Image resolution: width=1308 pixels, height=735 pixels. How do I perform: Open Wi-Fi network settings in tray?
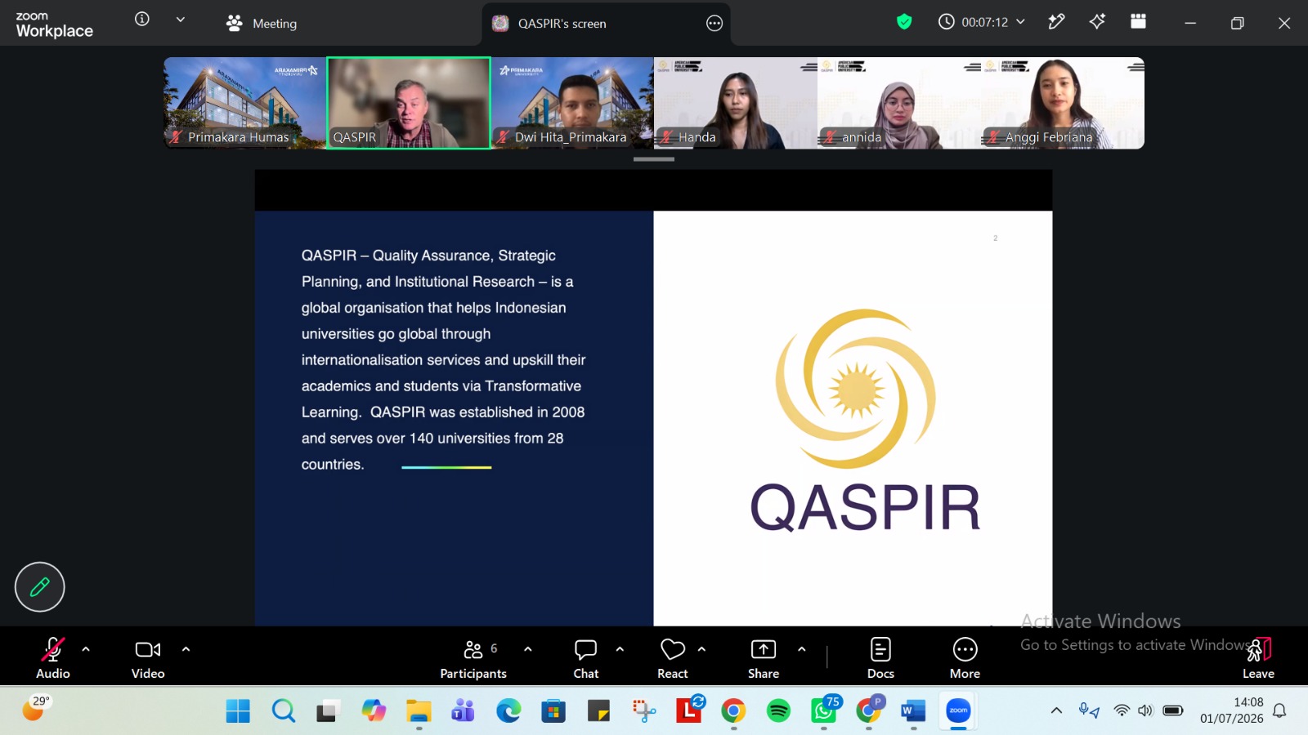coord(1122,710)
